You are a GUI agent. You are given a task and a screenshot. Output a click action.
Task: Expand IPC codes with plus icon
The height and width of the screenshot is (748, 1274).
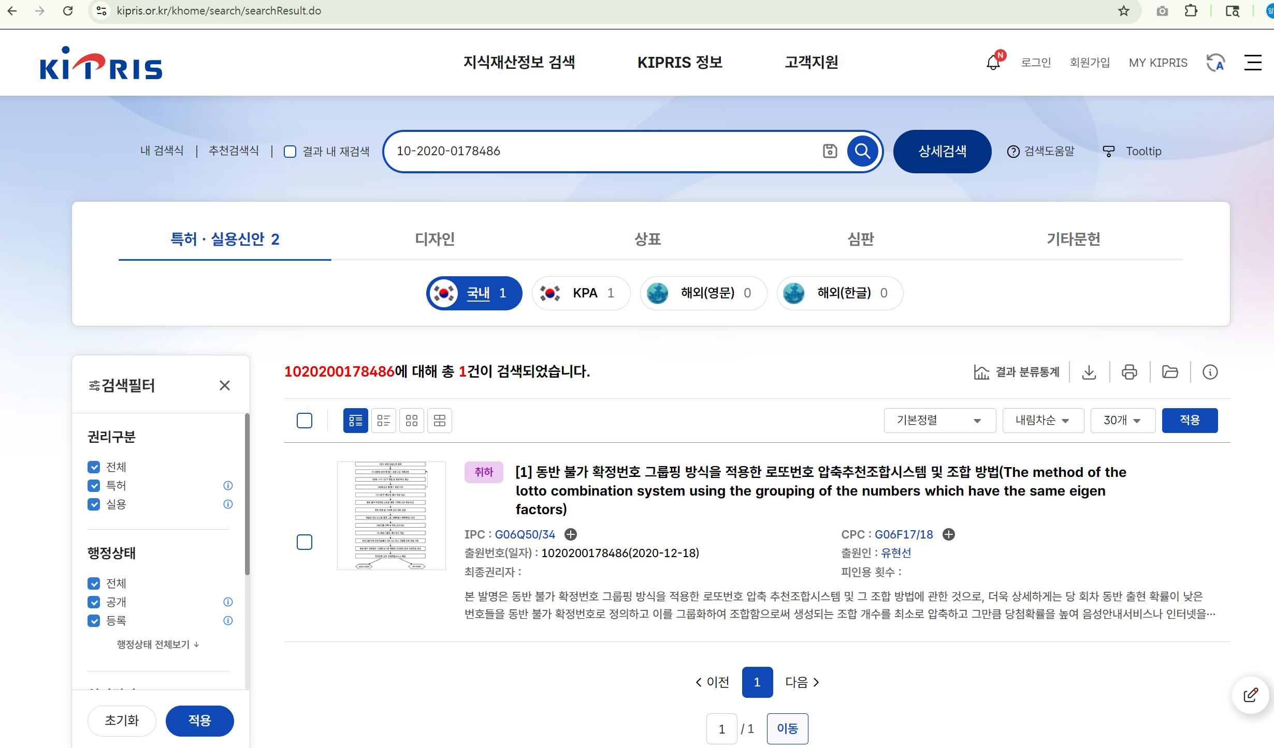pos(571,534)
